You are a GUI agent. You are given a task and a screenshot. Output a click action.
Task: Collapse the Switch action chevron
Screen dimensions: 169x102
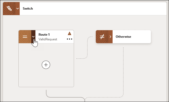click(18, 9)
